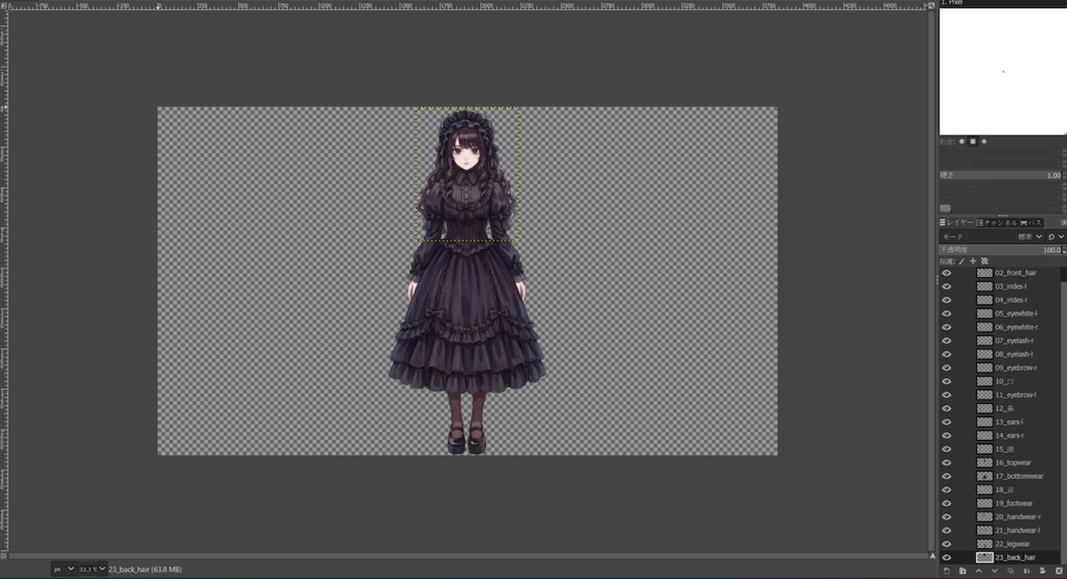Lower the selected layer one step
The height and width of the screenshot is (579, 1067).
[994, 571]
